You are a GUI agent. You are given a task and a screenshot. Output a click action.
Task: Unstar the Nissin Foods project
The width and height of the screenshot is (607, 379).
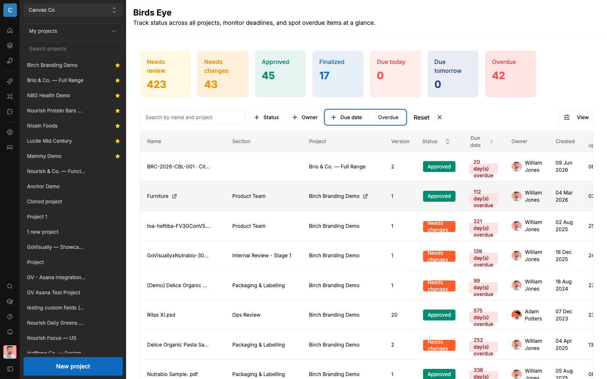tap(118, 126)
